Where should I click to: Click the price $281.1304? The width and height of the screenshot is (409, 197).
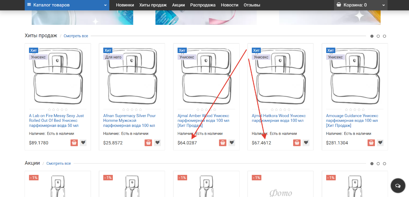pos(337,143)
